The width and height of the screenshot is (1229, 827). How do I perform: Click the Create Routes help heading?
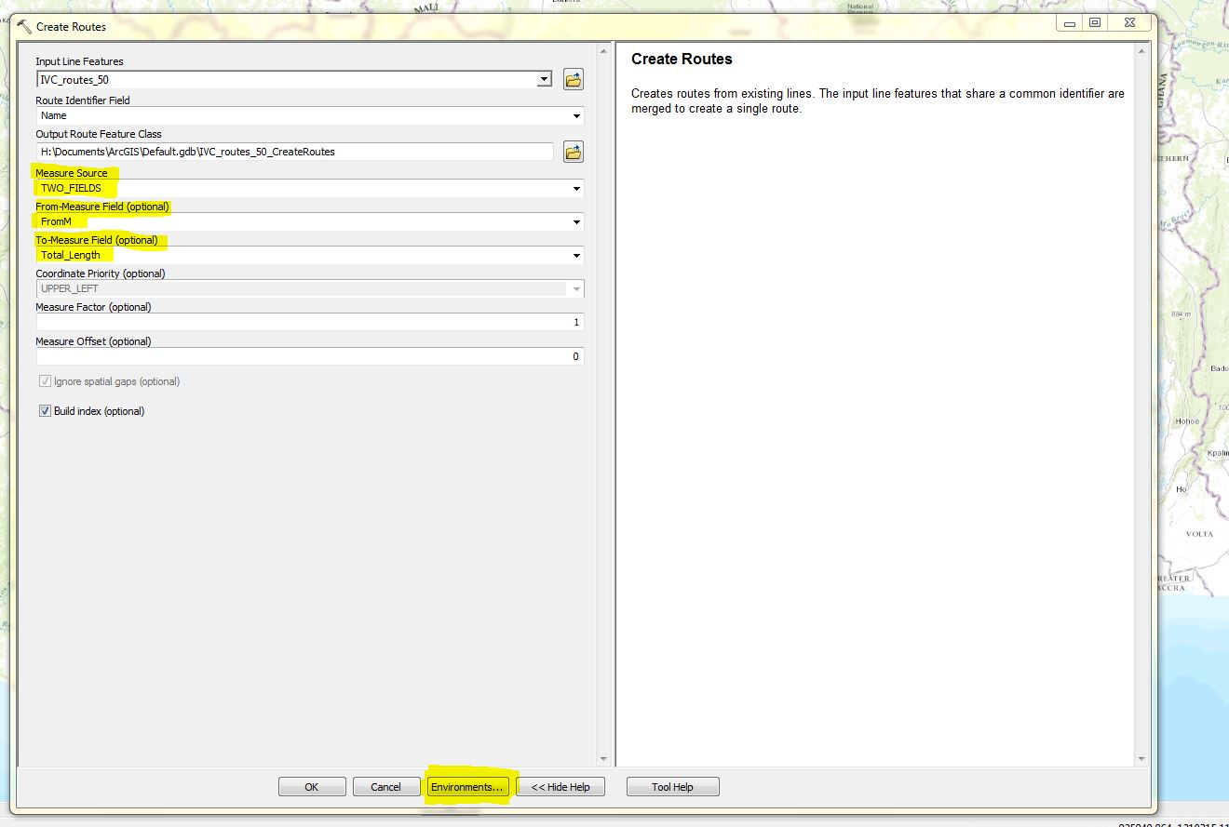tap(682, 59)
